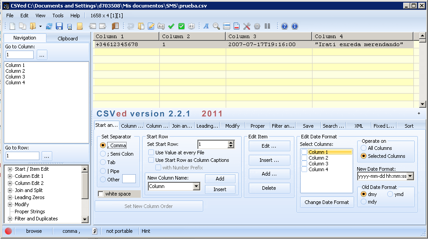Click the blue list rows icon

(x=227, y=26)
